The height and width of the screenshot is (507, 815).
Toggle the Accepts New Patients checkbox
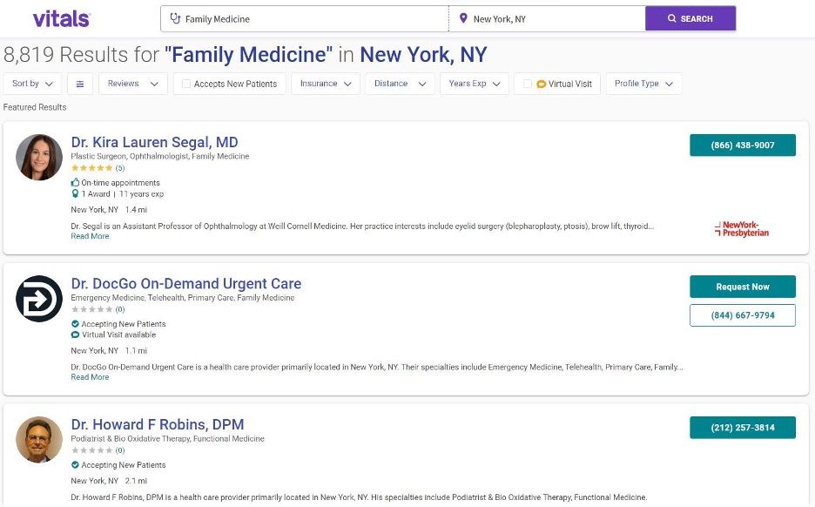pos(186,84)
